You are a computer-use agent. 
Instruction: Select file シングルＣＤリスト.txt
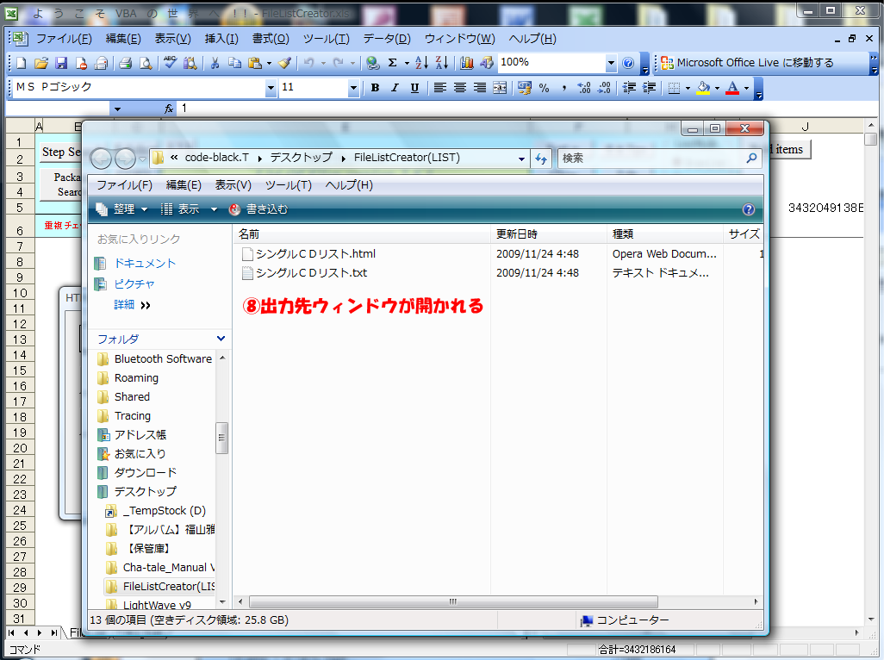312,273
